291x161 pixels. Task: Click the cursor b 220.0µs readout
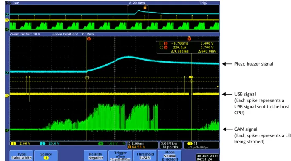tap(180, 48)
